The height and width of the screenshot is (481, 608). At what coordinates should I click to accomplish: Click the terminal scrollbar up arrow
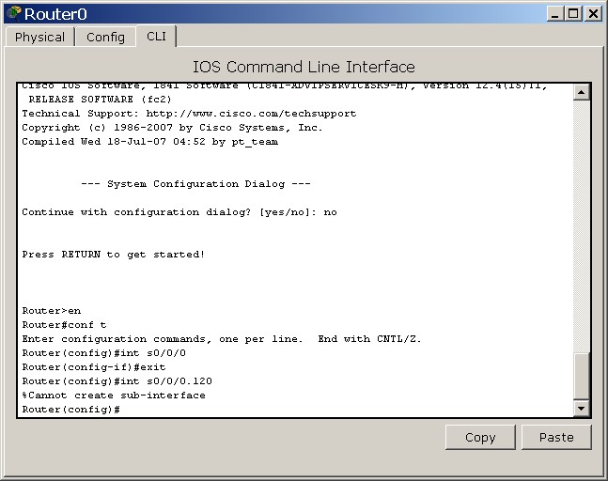coord(582,92)
